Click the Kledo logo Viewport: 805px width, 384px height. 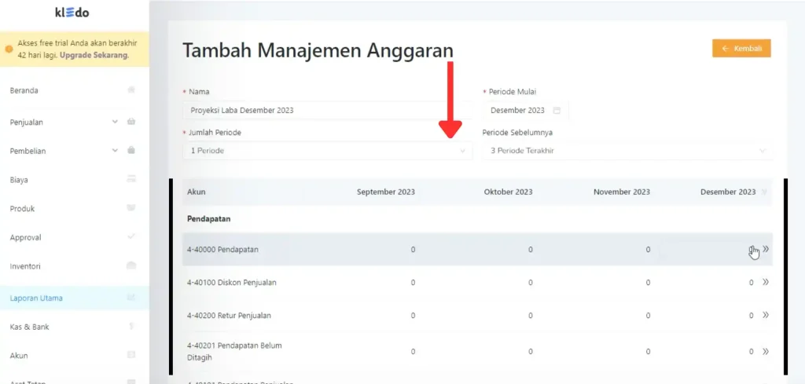point(72,13)
